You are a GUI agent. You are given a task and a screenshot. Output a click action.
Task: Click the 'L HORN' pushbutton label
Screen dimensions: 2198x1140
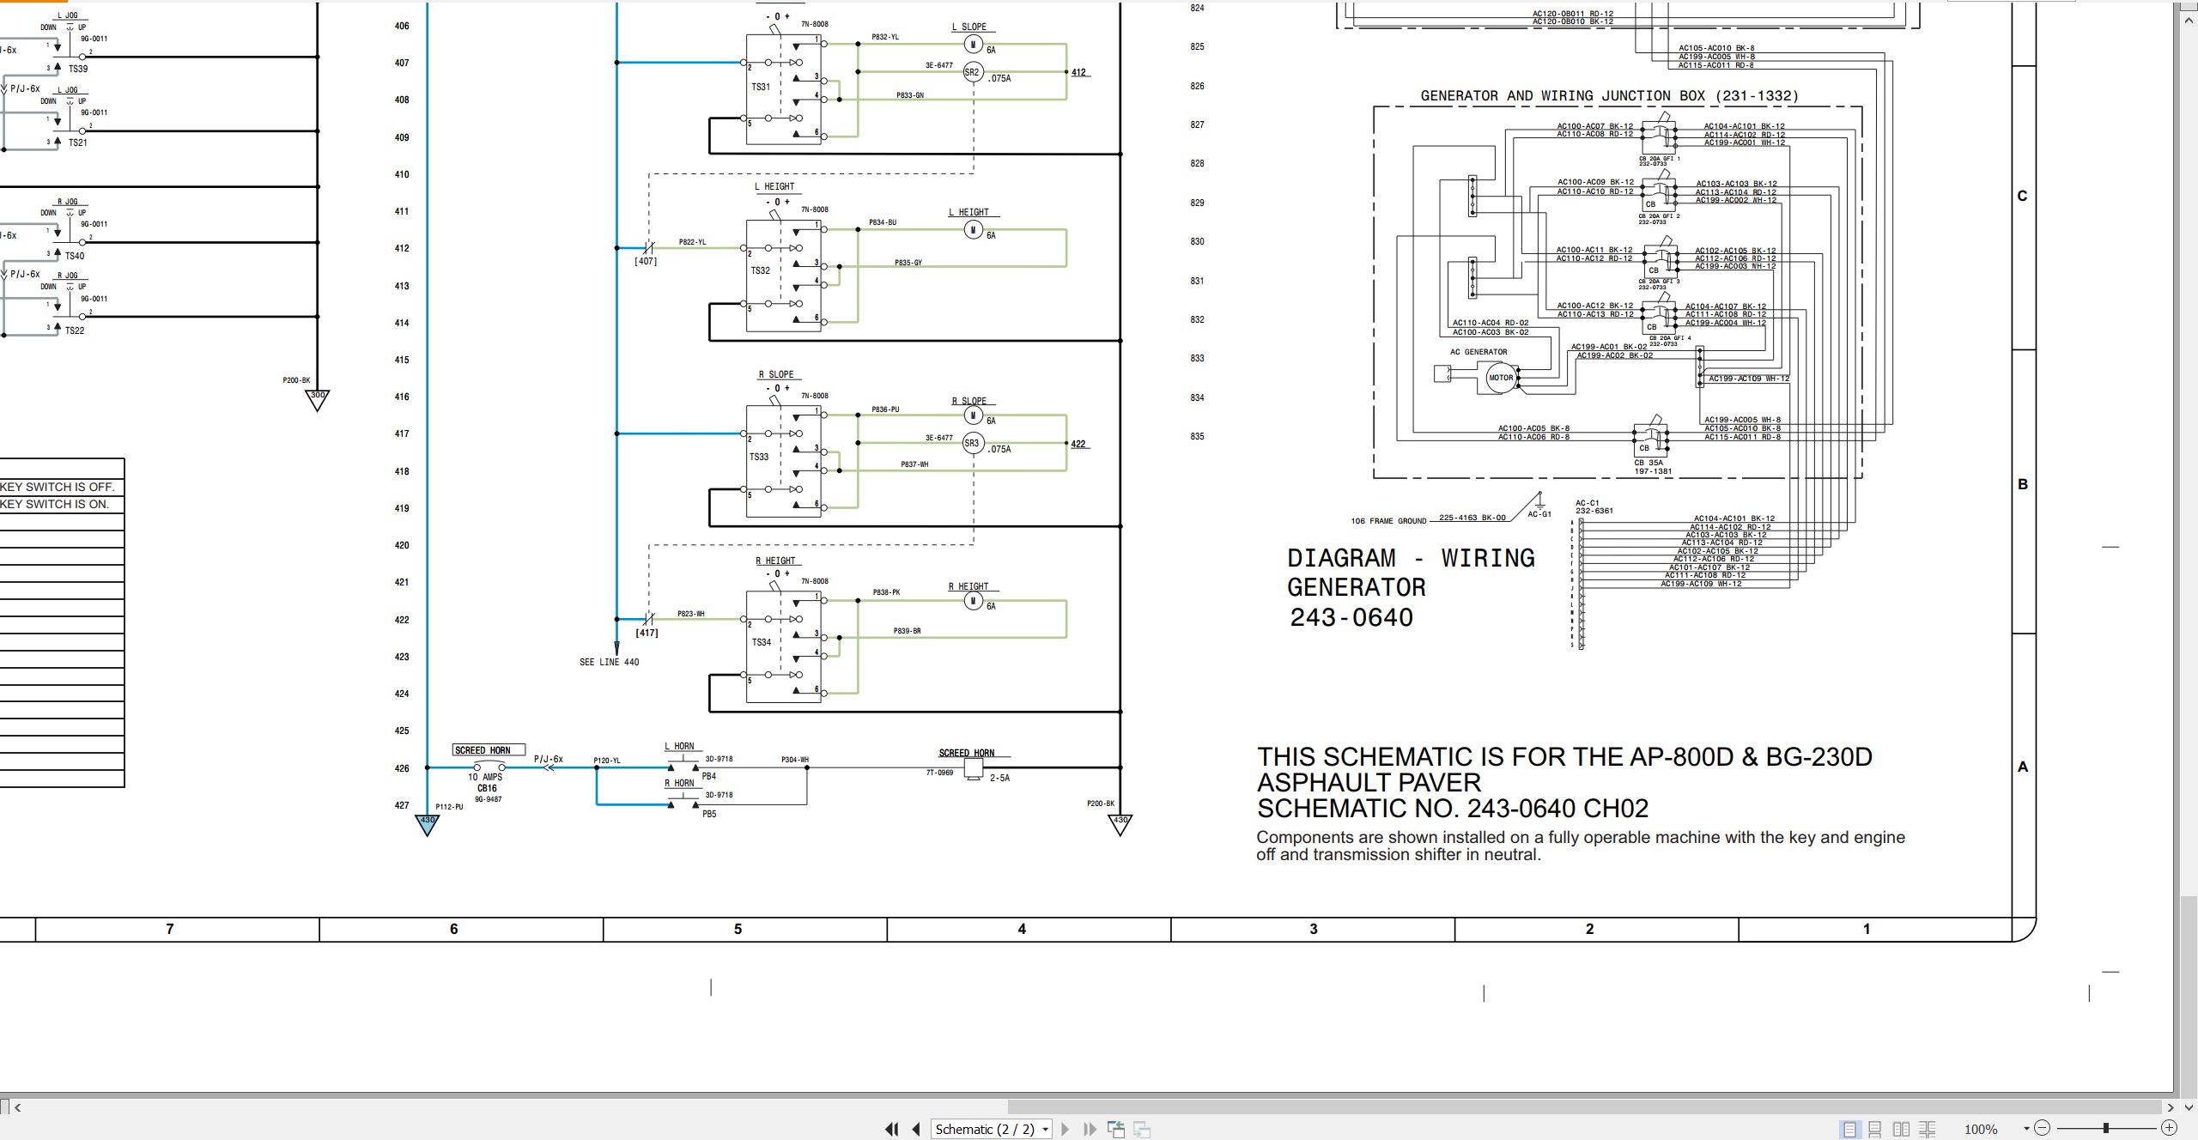coord(679,746)
